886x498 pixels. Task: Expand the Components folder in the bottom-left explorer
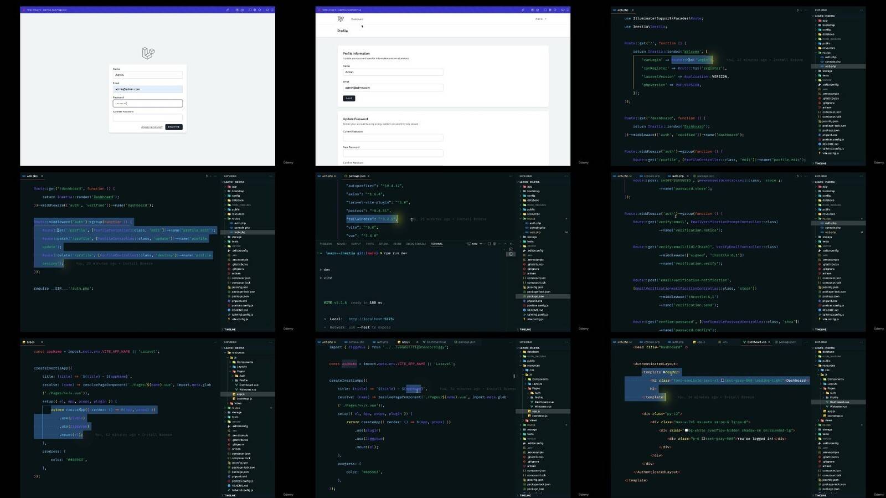pos(245,362)
